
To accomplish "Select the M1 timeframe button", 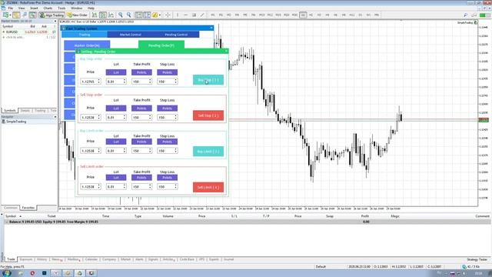I will [213, 15].
